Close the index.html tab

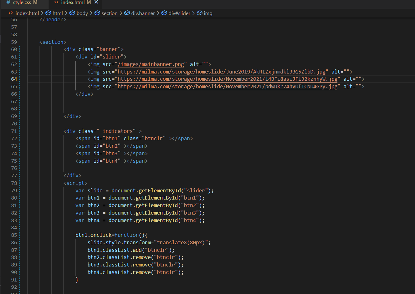[96, 2]
